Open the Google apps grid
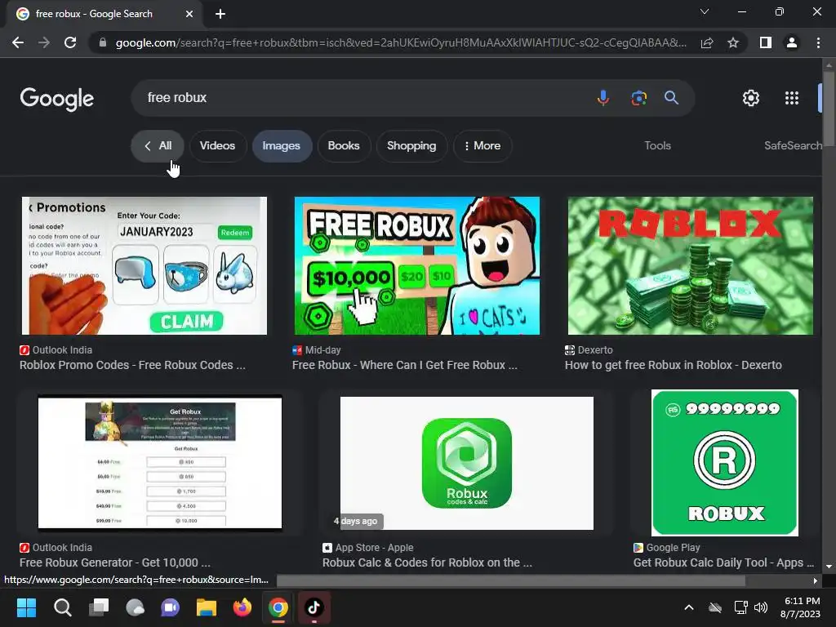This screenshot has height=627, width=836. click(792, 98)
